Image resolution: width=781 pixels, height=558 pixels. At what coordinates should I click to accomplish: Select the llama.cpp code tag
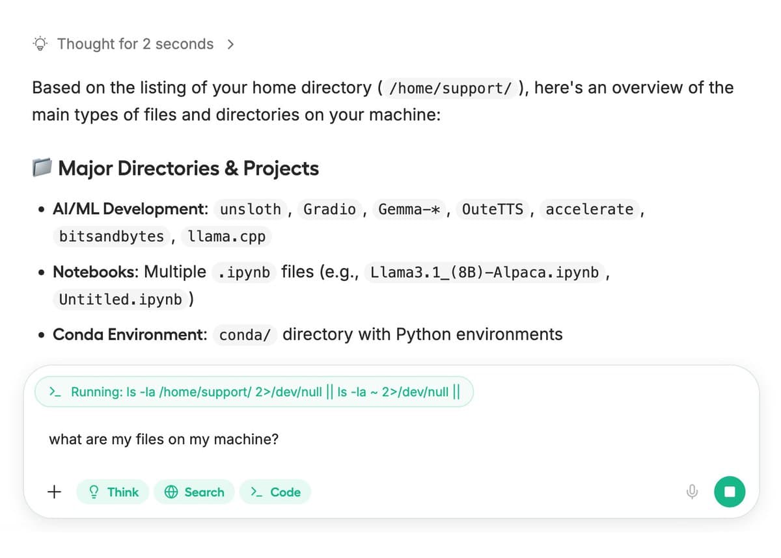click(x=226, y=237)
